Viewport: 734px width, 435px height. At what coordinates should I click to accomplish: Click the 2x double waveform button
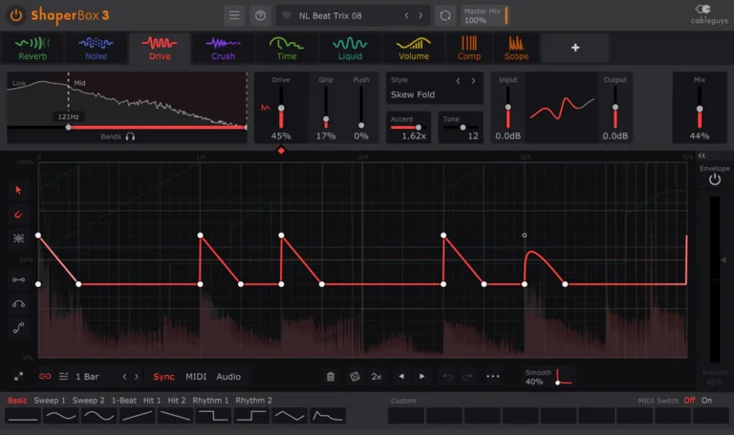377,377
